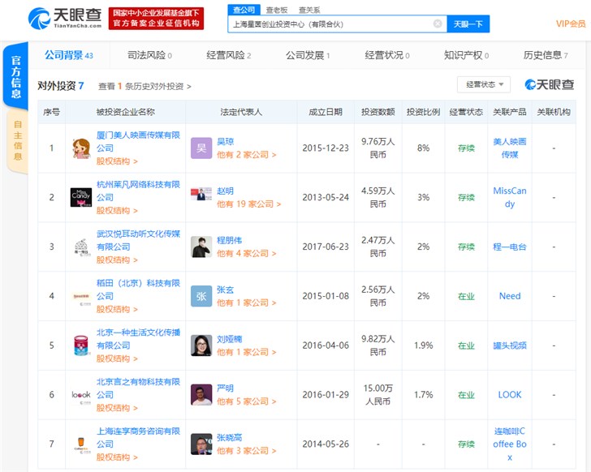Select the 查老板 search mode tab
591x472 pixels.
pyautogui.click(x=277, y=10)
